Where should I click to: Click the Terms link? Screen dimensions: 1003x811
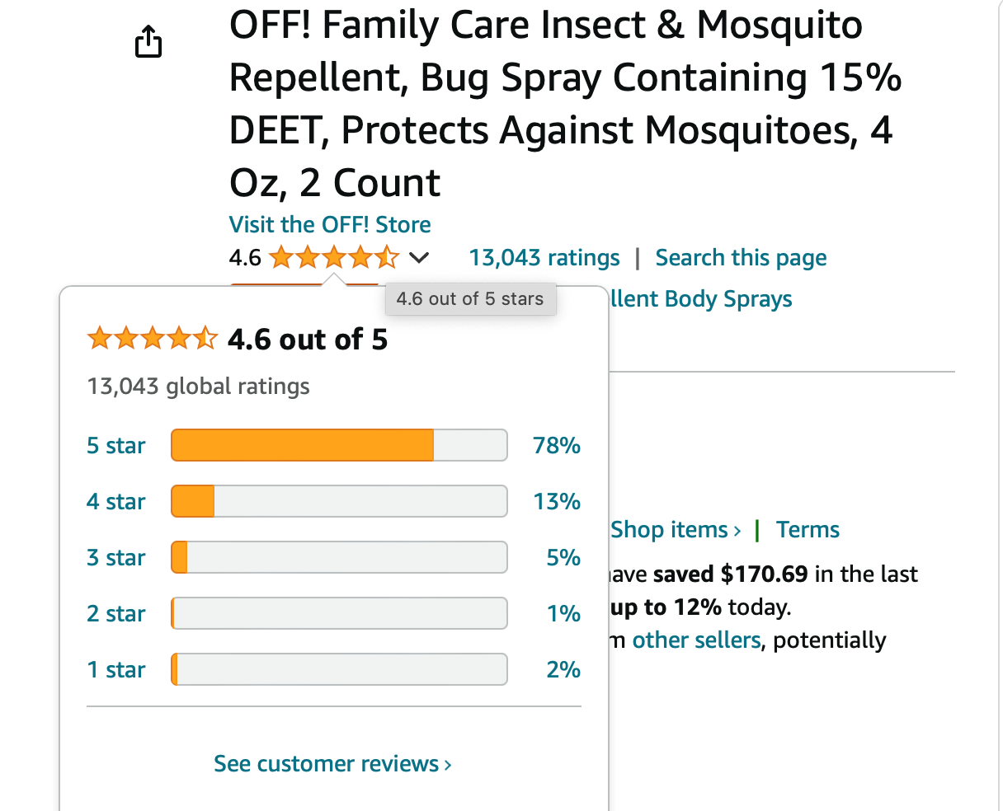point(808,529)
